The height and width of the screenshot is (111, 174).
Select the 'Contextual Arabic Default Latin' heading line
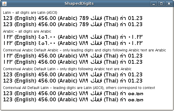(x=67, y=69)
